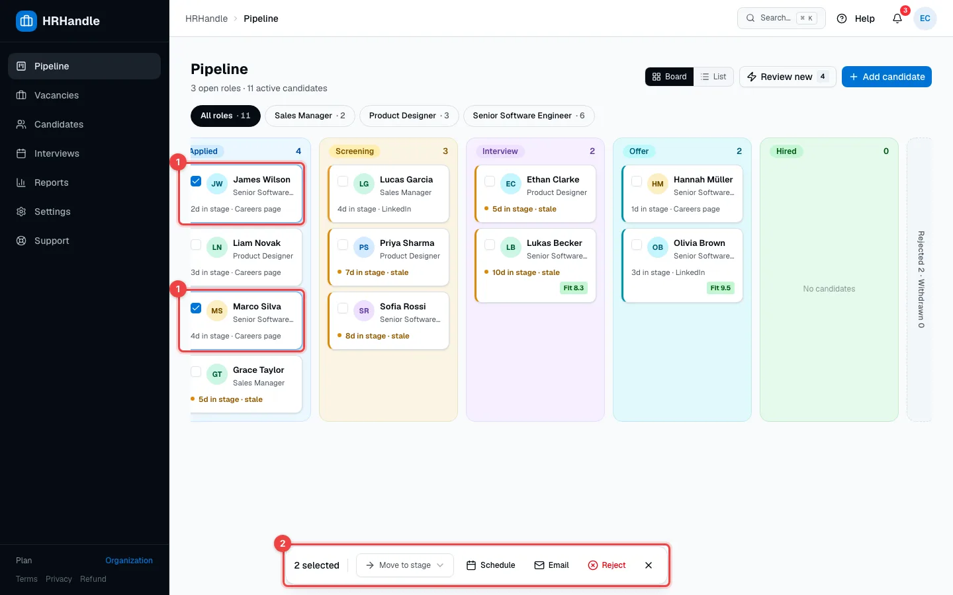953x595 pixels.
Task: Dismiss the selection bar with the X icon
Action: point(649,565)
